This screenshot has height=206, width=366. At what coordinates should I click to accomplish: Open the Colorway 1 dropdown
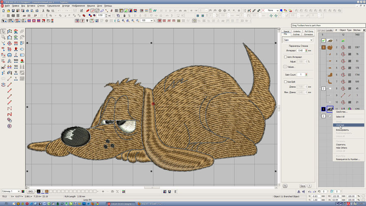[x=11, y=191]
